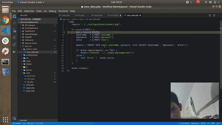Switch to the form.php tab
The width and height of the screenshot is (222, 125).
point(114,15)
